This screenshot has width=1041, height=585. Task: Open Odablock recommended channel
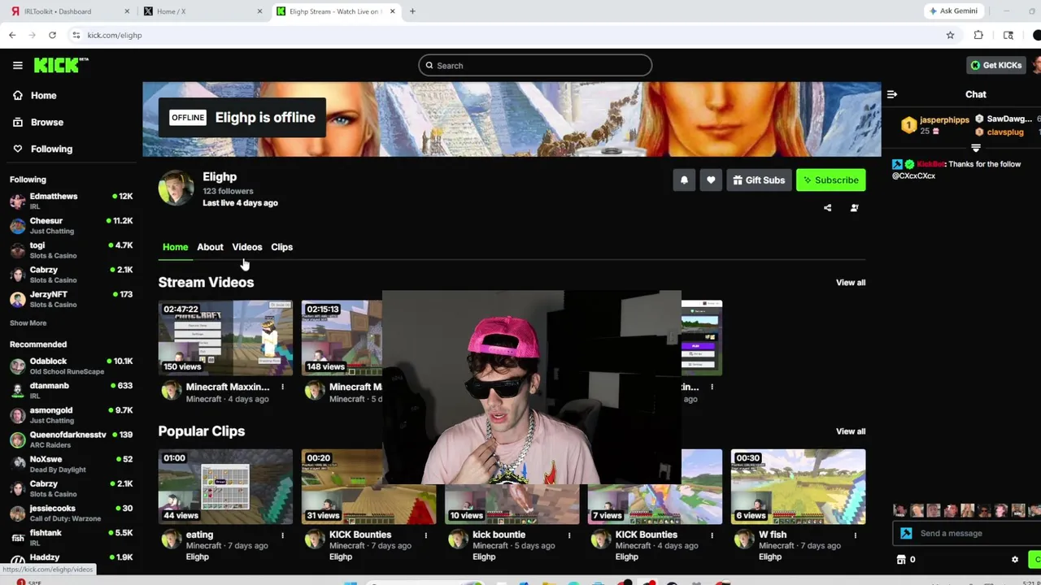pyautogui.click(x=72, y=366)
